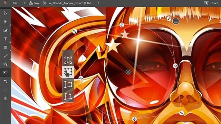Select the Free Transform tool in the sidebar
Viewport: 221px width, 124px height.
(x=6, y=73)
